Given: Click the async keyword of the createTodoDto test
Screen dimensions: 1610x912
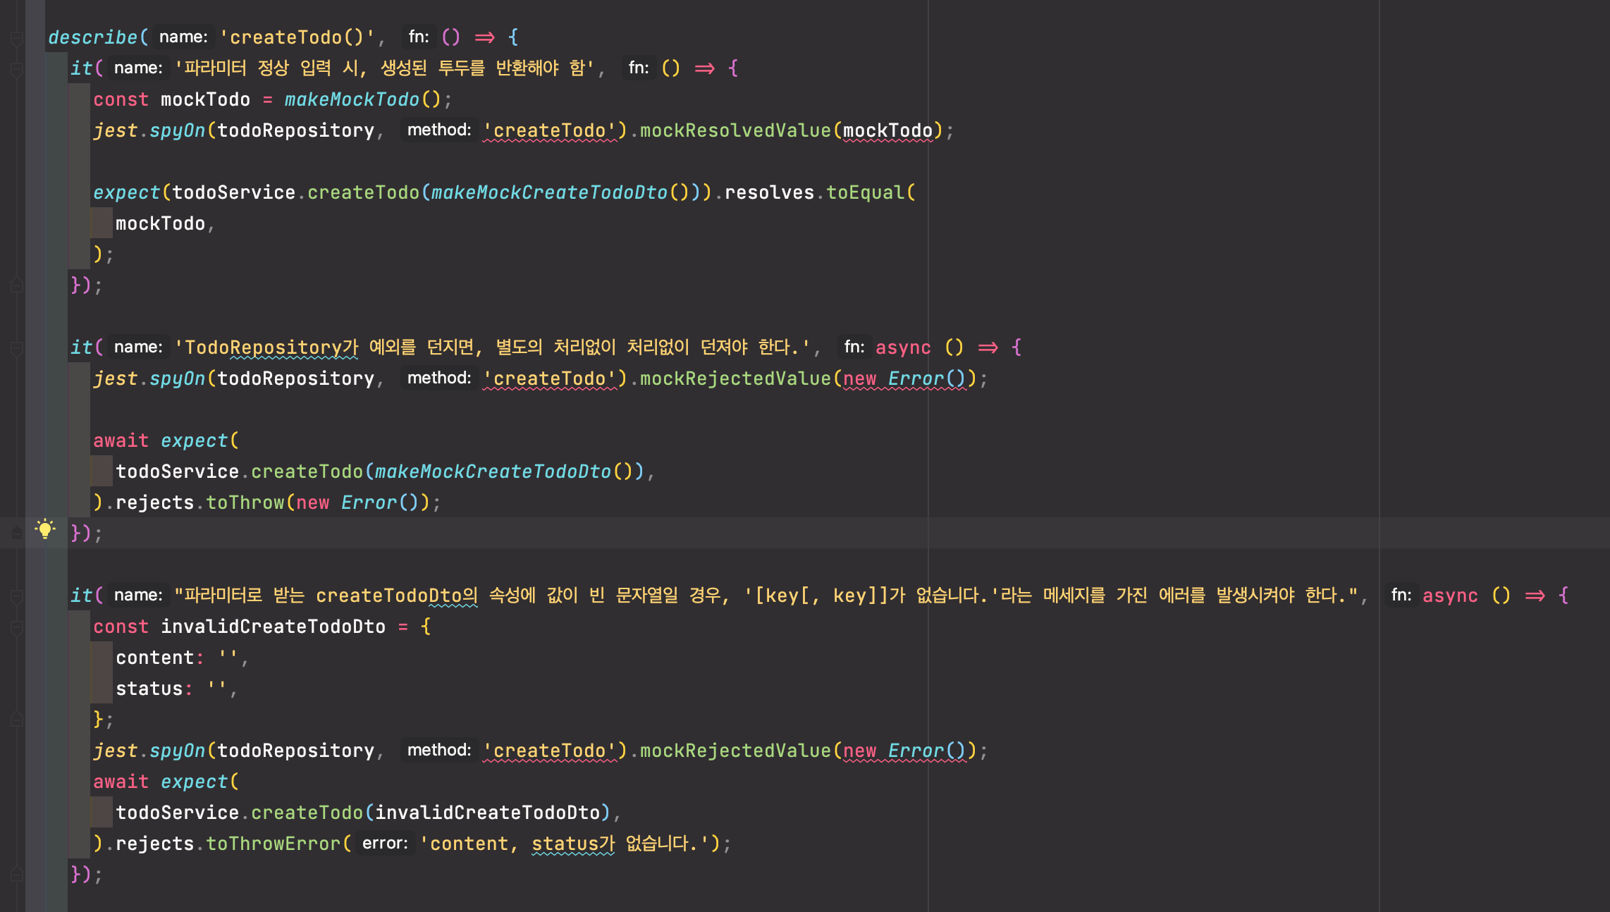Looking at the screenshot, I should click(1450, 596).
